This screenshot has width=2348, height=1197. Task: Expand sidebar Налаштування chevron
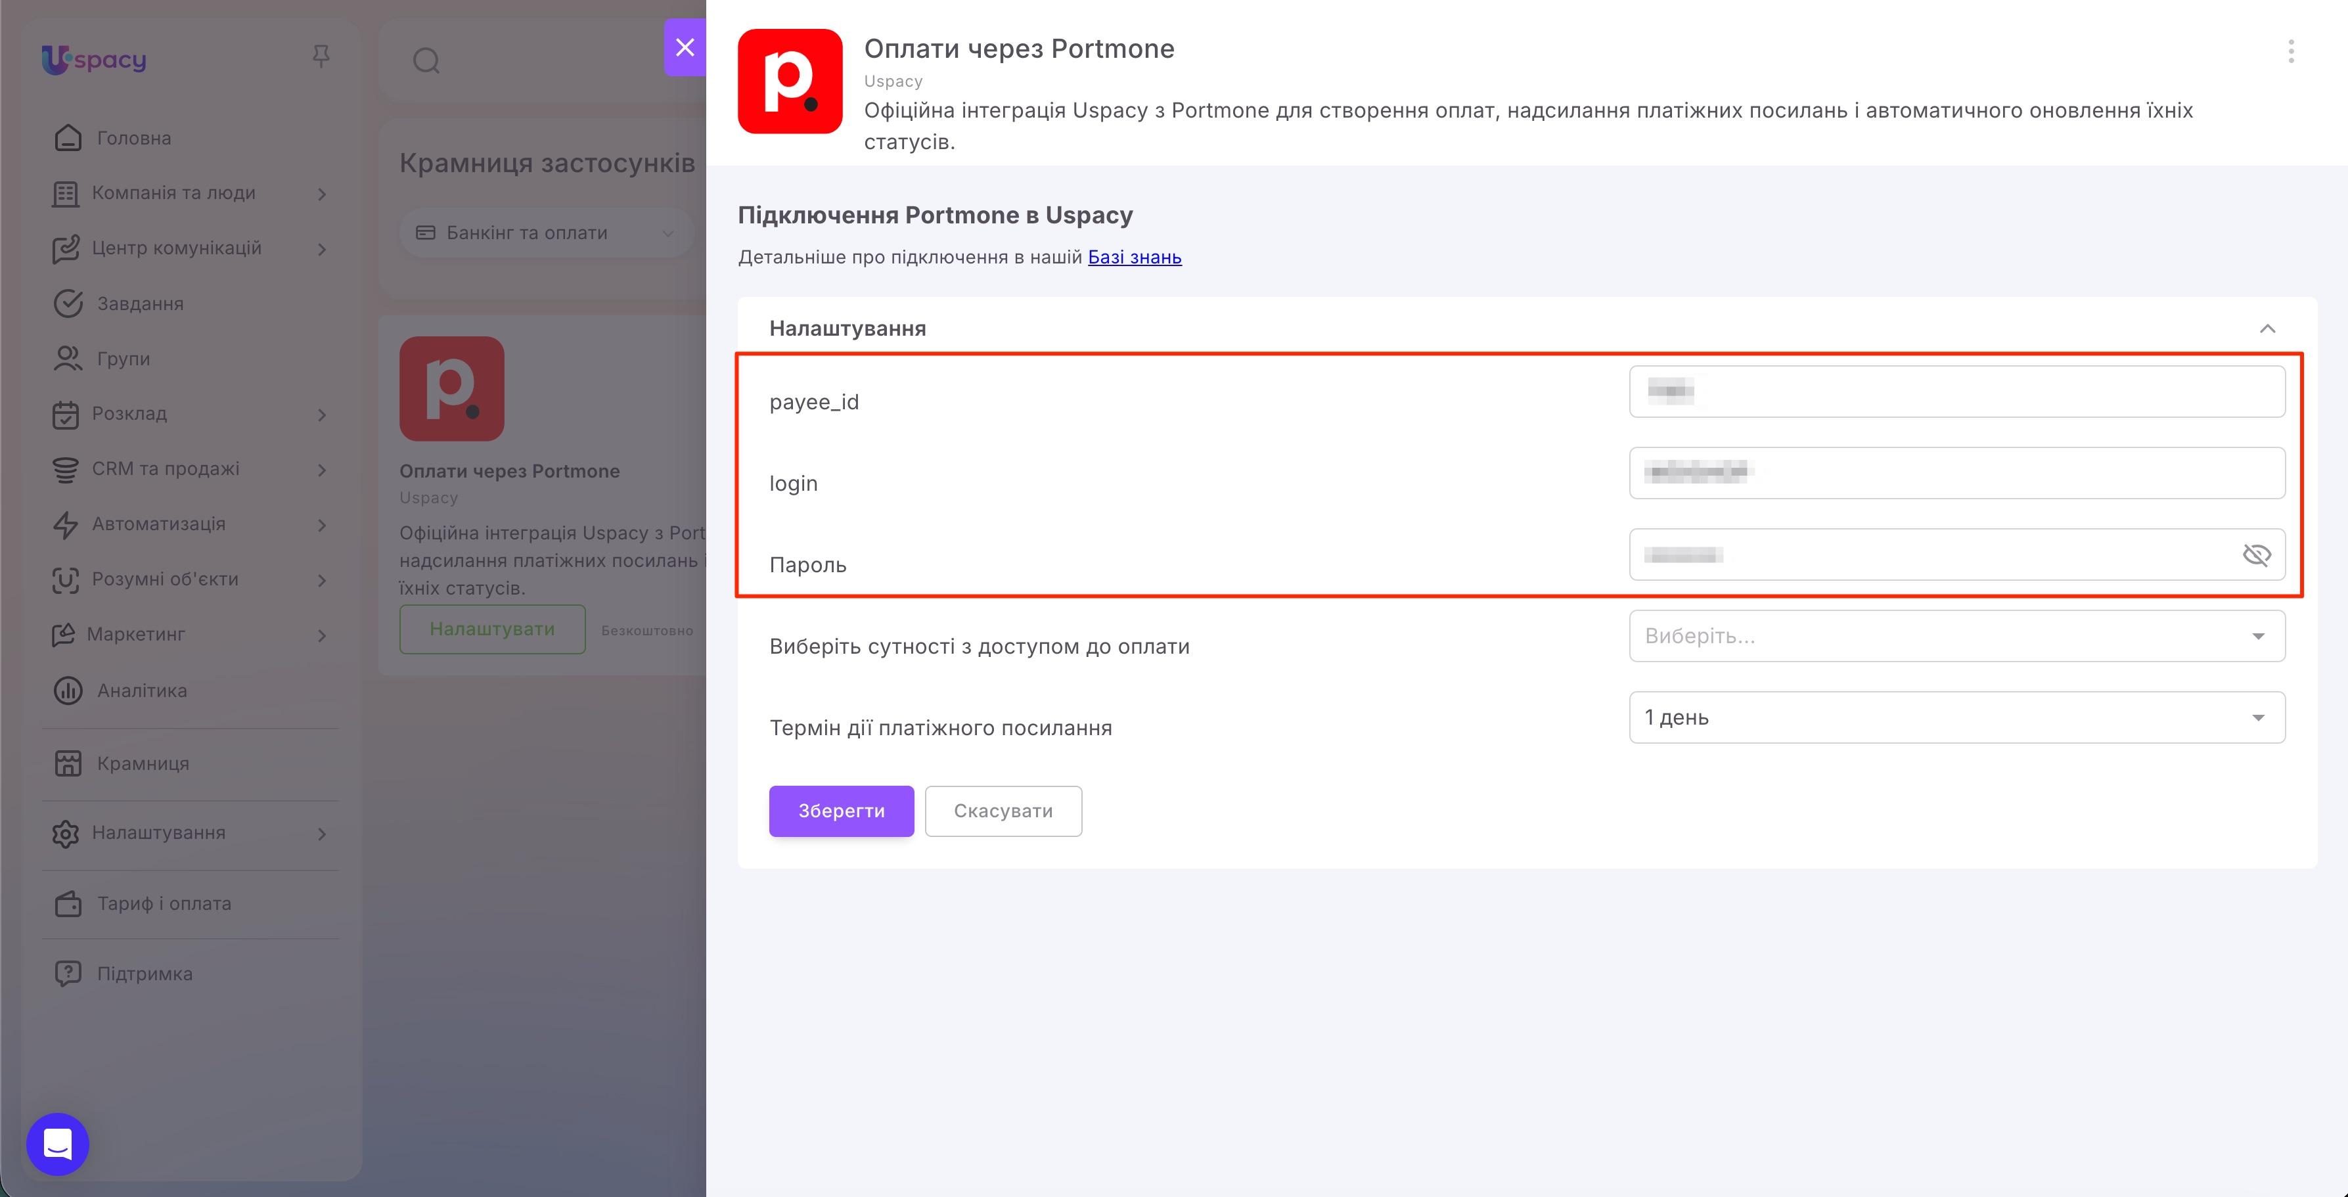[x=322, y=834]
